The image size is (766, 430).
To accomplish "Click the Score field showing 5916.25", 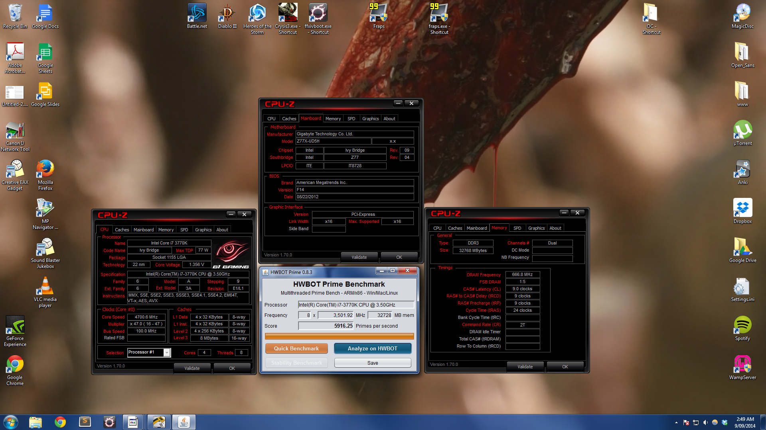I will coord(326,326).
